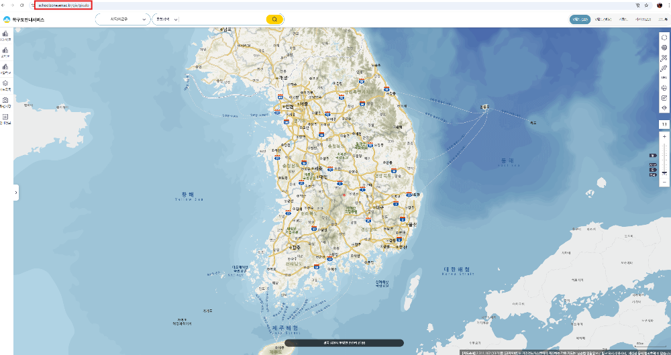Click the red marker on the map

(x=344, y=195)
